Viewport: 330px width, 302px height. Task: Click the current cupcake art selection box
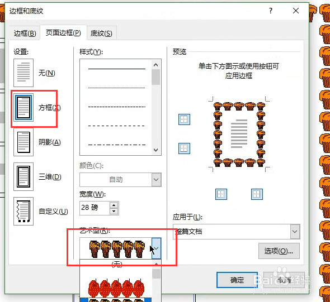pyautogui.click(x=116, y=248)
